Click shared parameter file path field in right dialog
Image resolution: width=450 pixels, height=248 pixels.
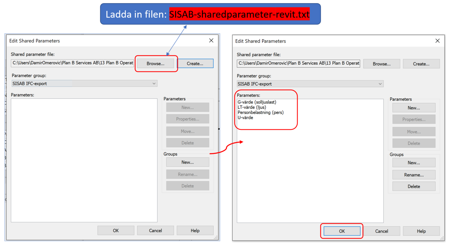299,63
